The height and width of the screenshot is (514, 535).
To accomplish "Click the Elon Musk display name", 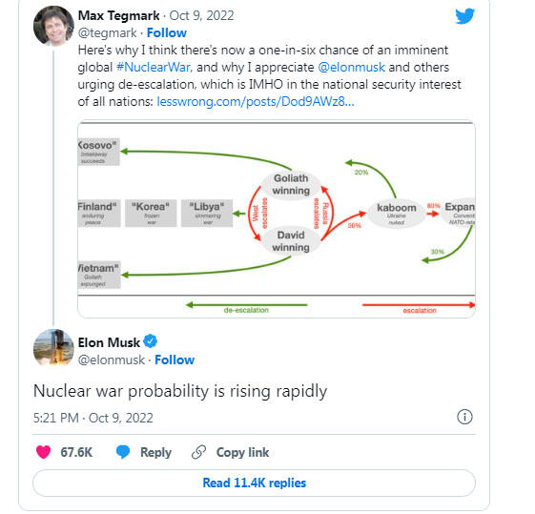I will (x=109, y=342).
